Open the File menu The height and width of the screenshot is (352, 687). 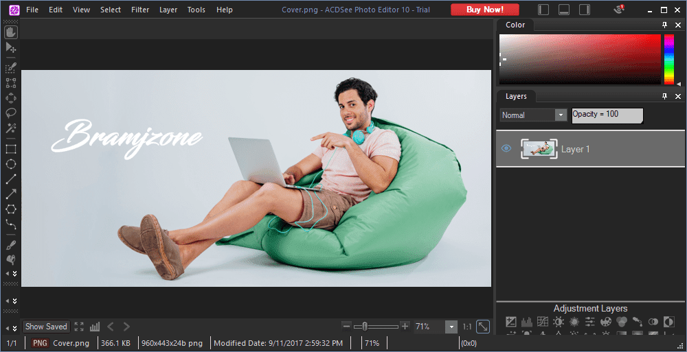pos(32,10)
